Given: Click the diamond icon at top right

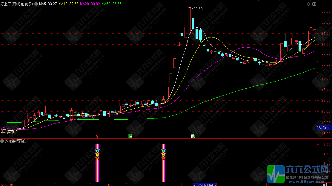Looking at the screenshot, I should click(308, 4).
